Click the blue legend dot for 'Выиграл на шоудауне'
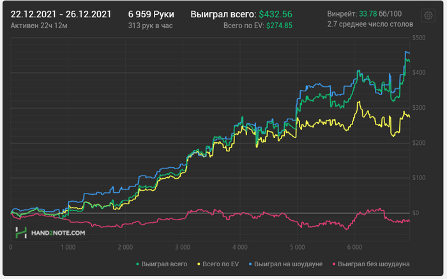The width and height of the screenshot is (447, 279). coord(250,264)
